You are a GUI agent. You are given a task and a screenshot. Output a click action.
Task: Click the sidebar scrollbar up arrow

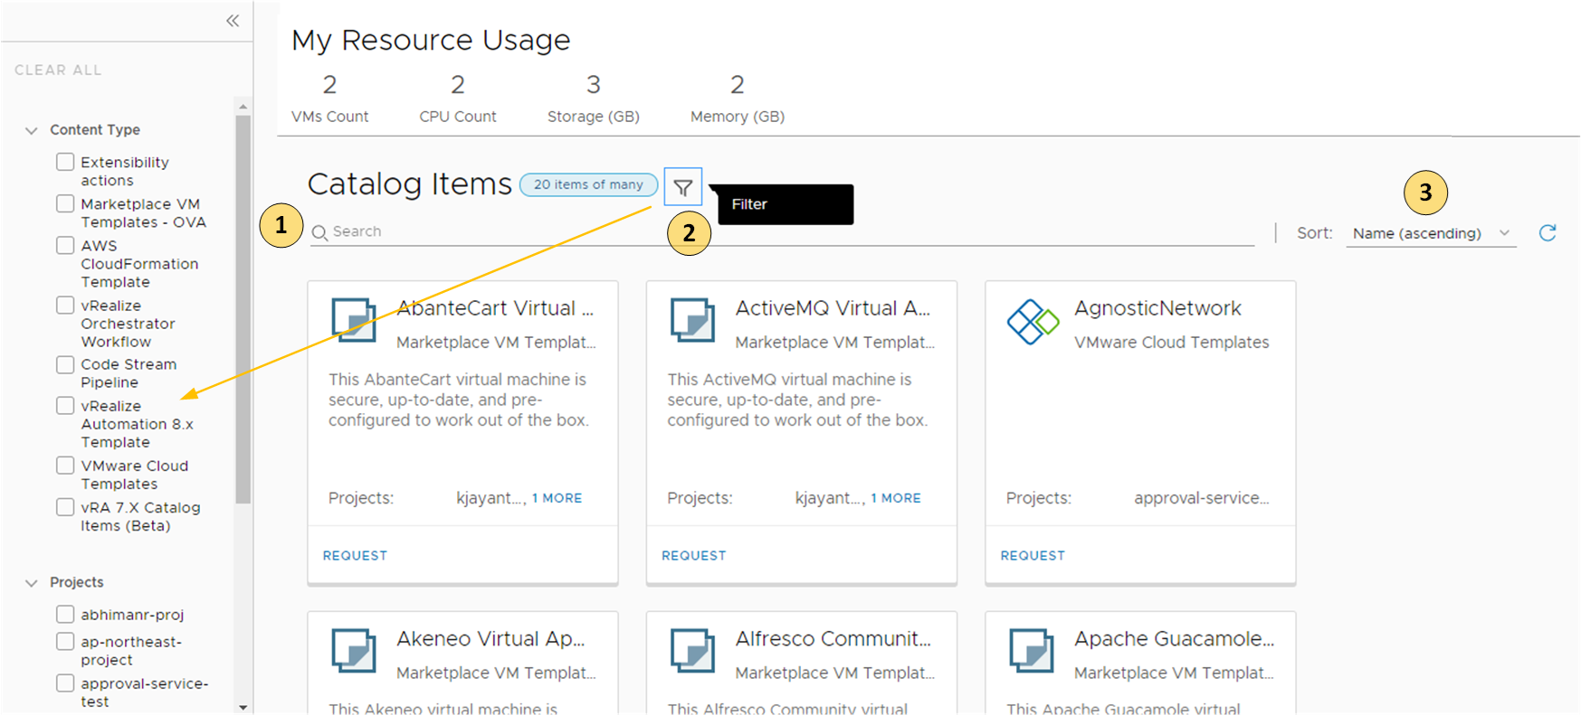coord(243,107)
